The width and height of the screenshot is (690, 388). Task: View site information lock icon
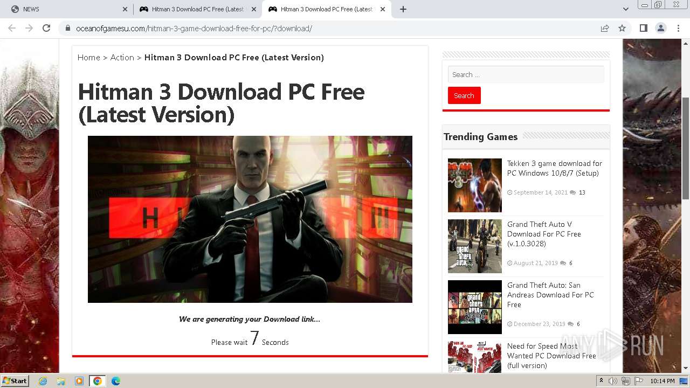click(68, 29)
